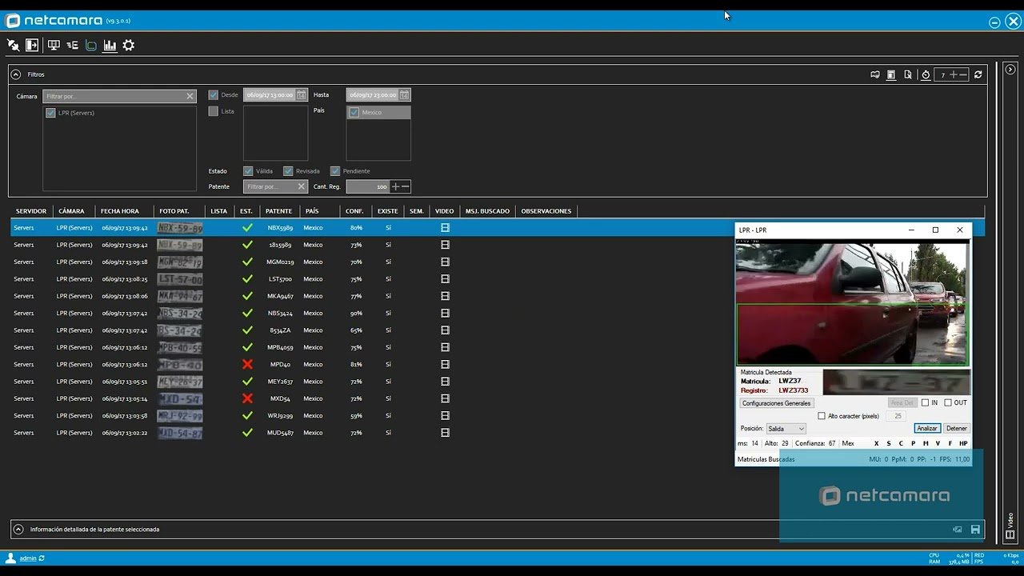
Task: Select the Mexico country checkbox in País
Action: (x=354, y=113)
